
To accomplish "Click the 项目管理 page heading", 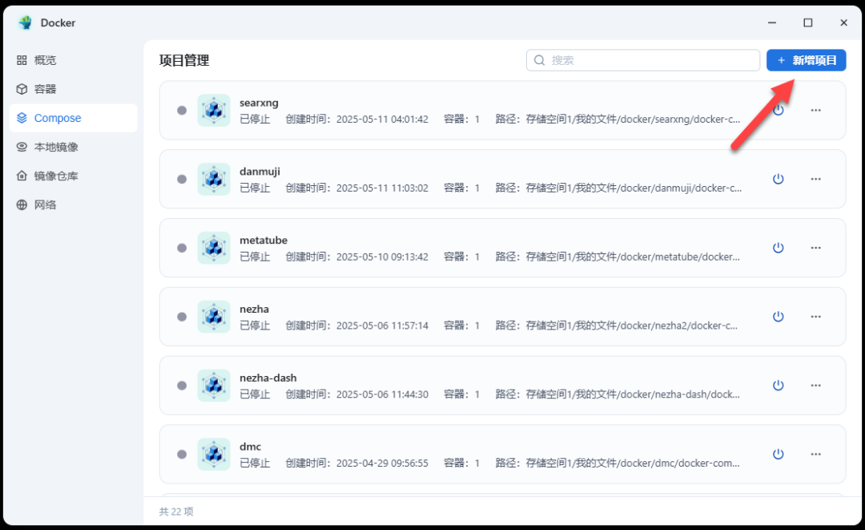I will pyautogui.click(x=184, y=60).
